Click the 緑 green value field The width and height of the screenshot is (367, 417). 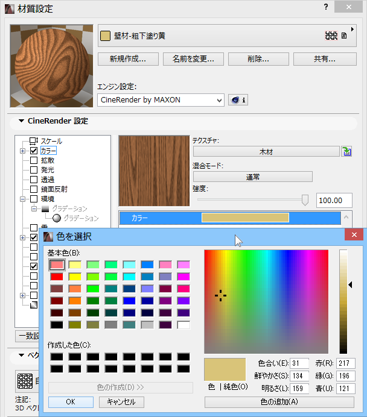point(346,376)
